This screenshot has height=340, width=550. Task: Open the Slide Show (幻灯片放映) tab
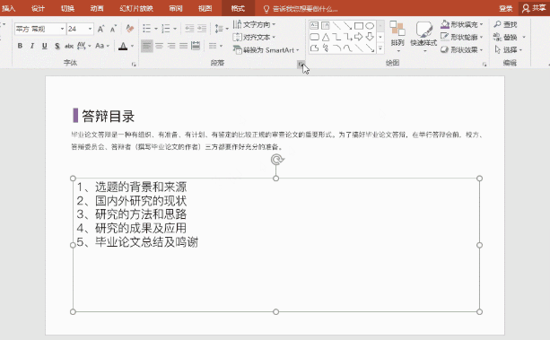(x=136, y=8)
